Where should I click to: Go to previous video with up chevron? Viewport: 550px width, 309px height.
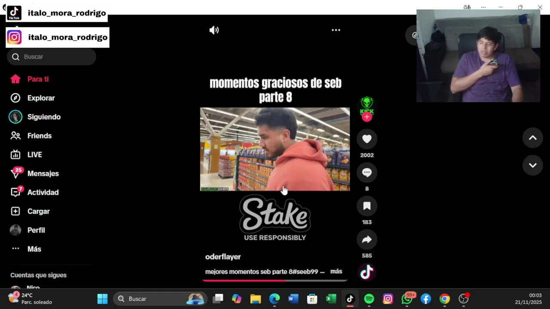pyautogui.click(x=533, y=138)
